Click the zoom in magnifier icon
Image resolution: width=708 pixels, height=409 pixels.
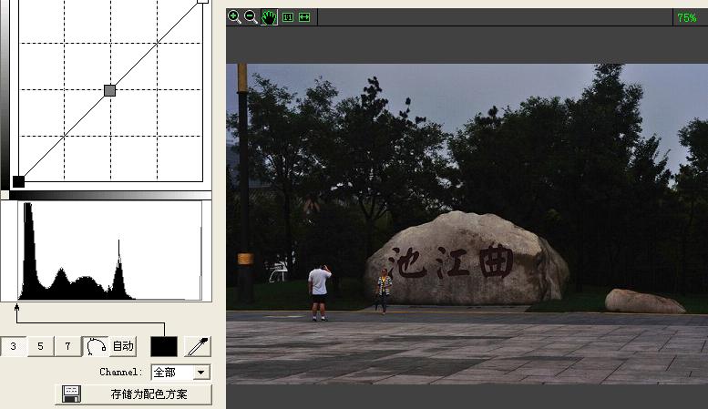(x=234, y=16)
